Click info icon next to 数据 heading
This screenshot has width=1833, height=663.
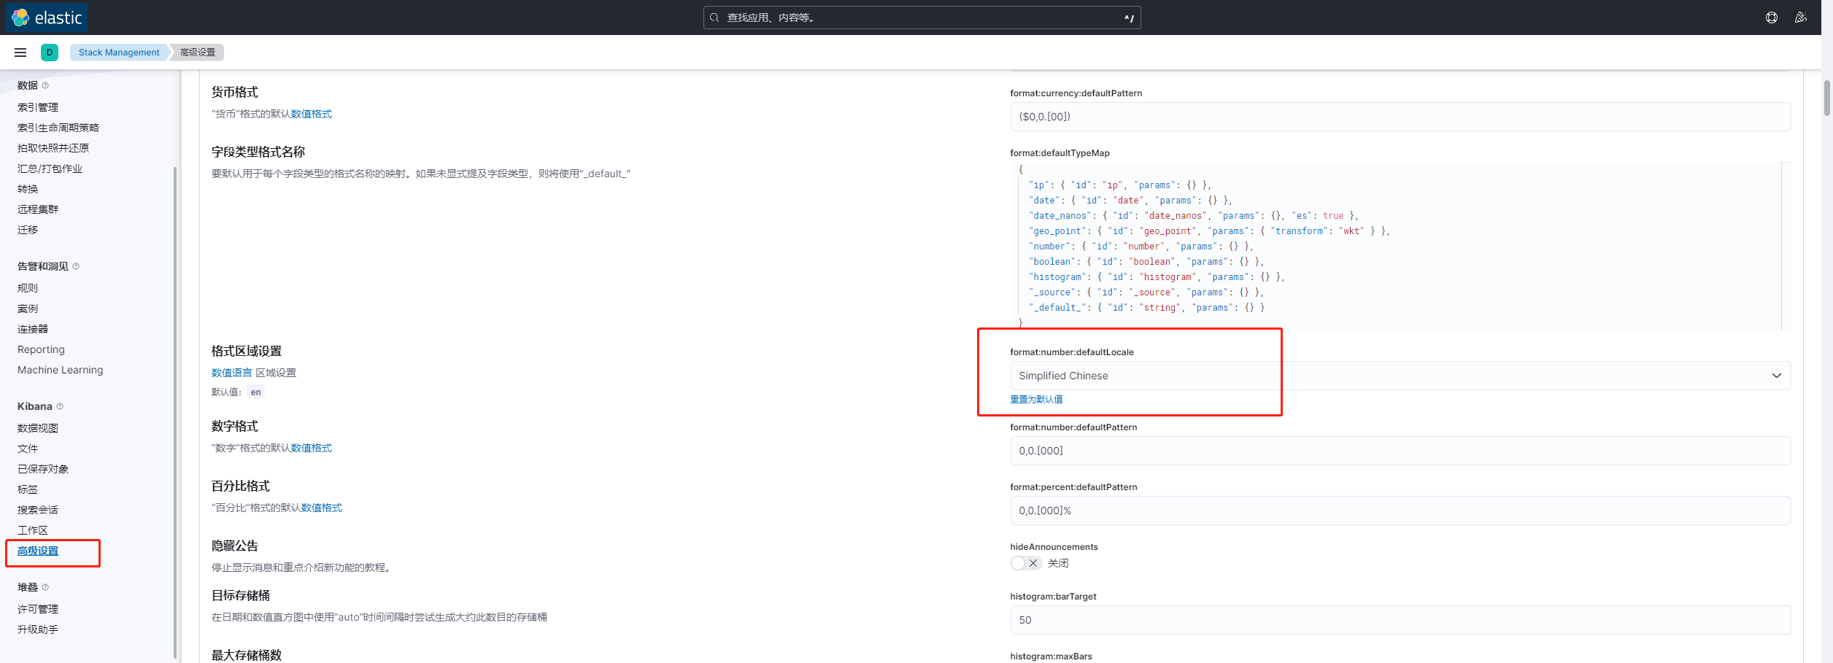pyautogui.click(x=45, y=85)
